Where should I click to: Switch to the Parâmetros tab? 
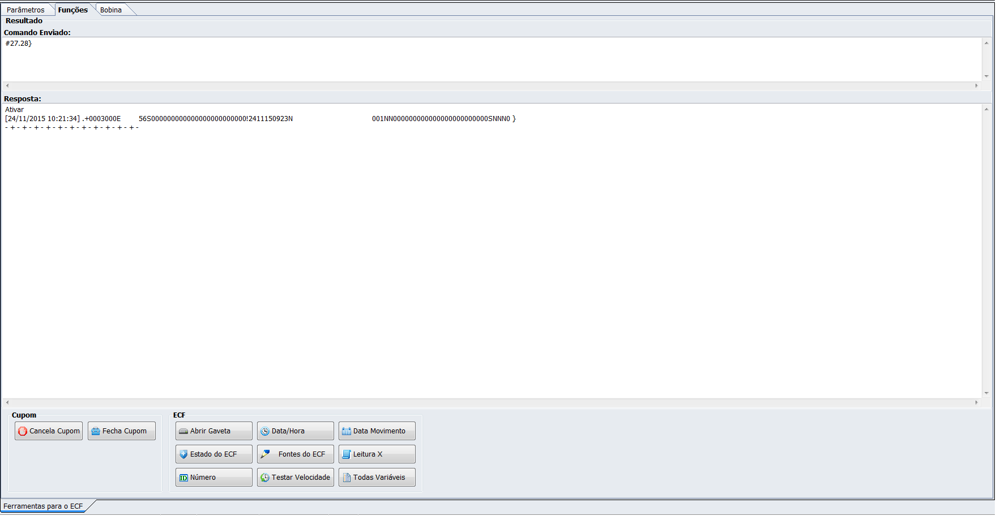tap(25, 10)
